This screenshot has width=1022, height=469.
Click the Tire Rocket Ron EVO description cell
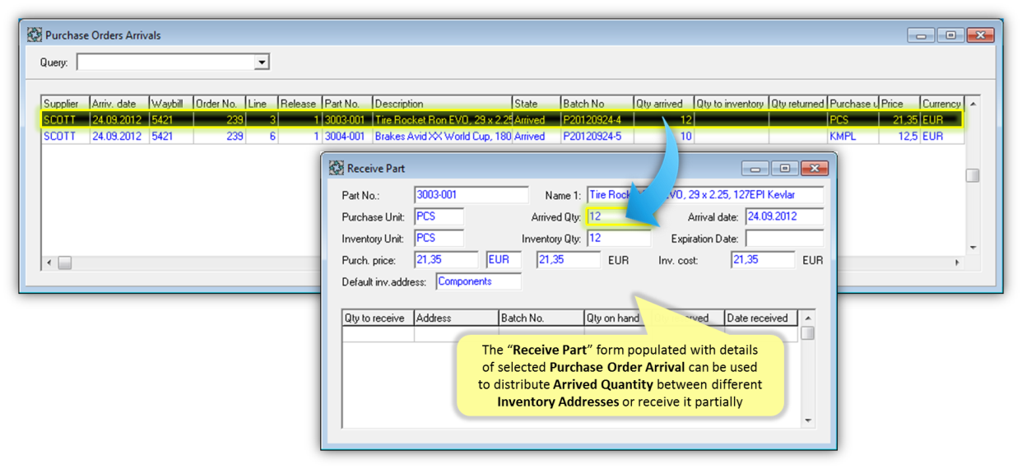pos(442,120)
